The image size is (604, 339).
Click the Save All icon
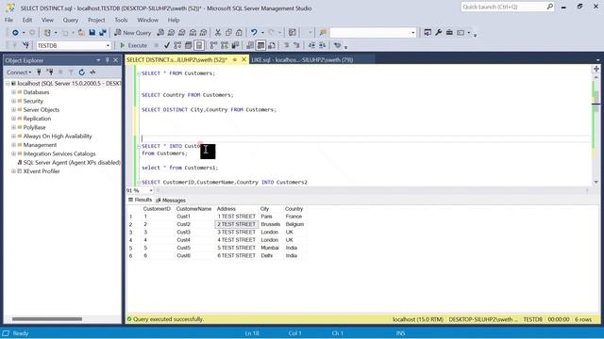(x=103, y=33)
